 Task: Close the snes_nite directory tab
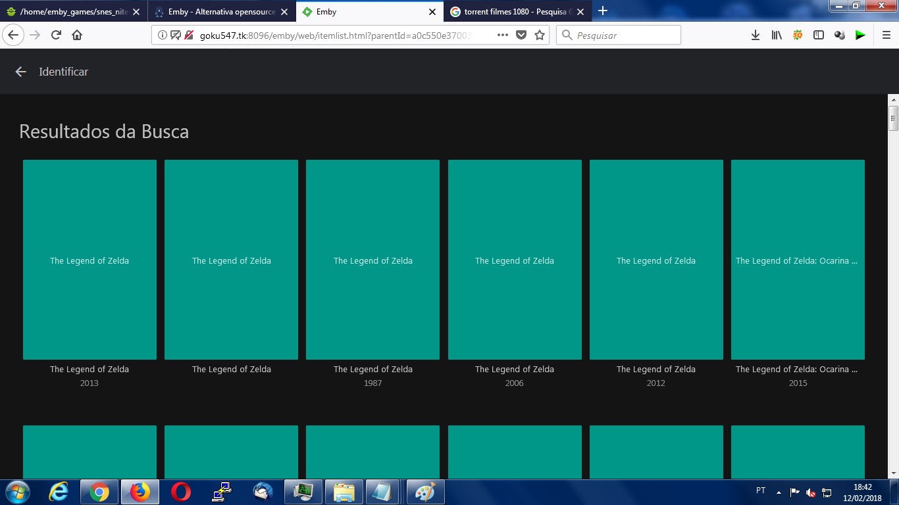tap(136, 12)
